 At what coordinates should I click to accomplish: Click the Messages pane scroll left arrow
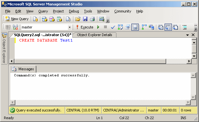coord(13,102)
